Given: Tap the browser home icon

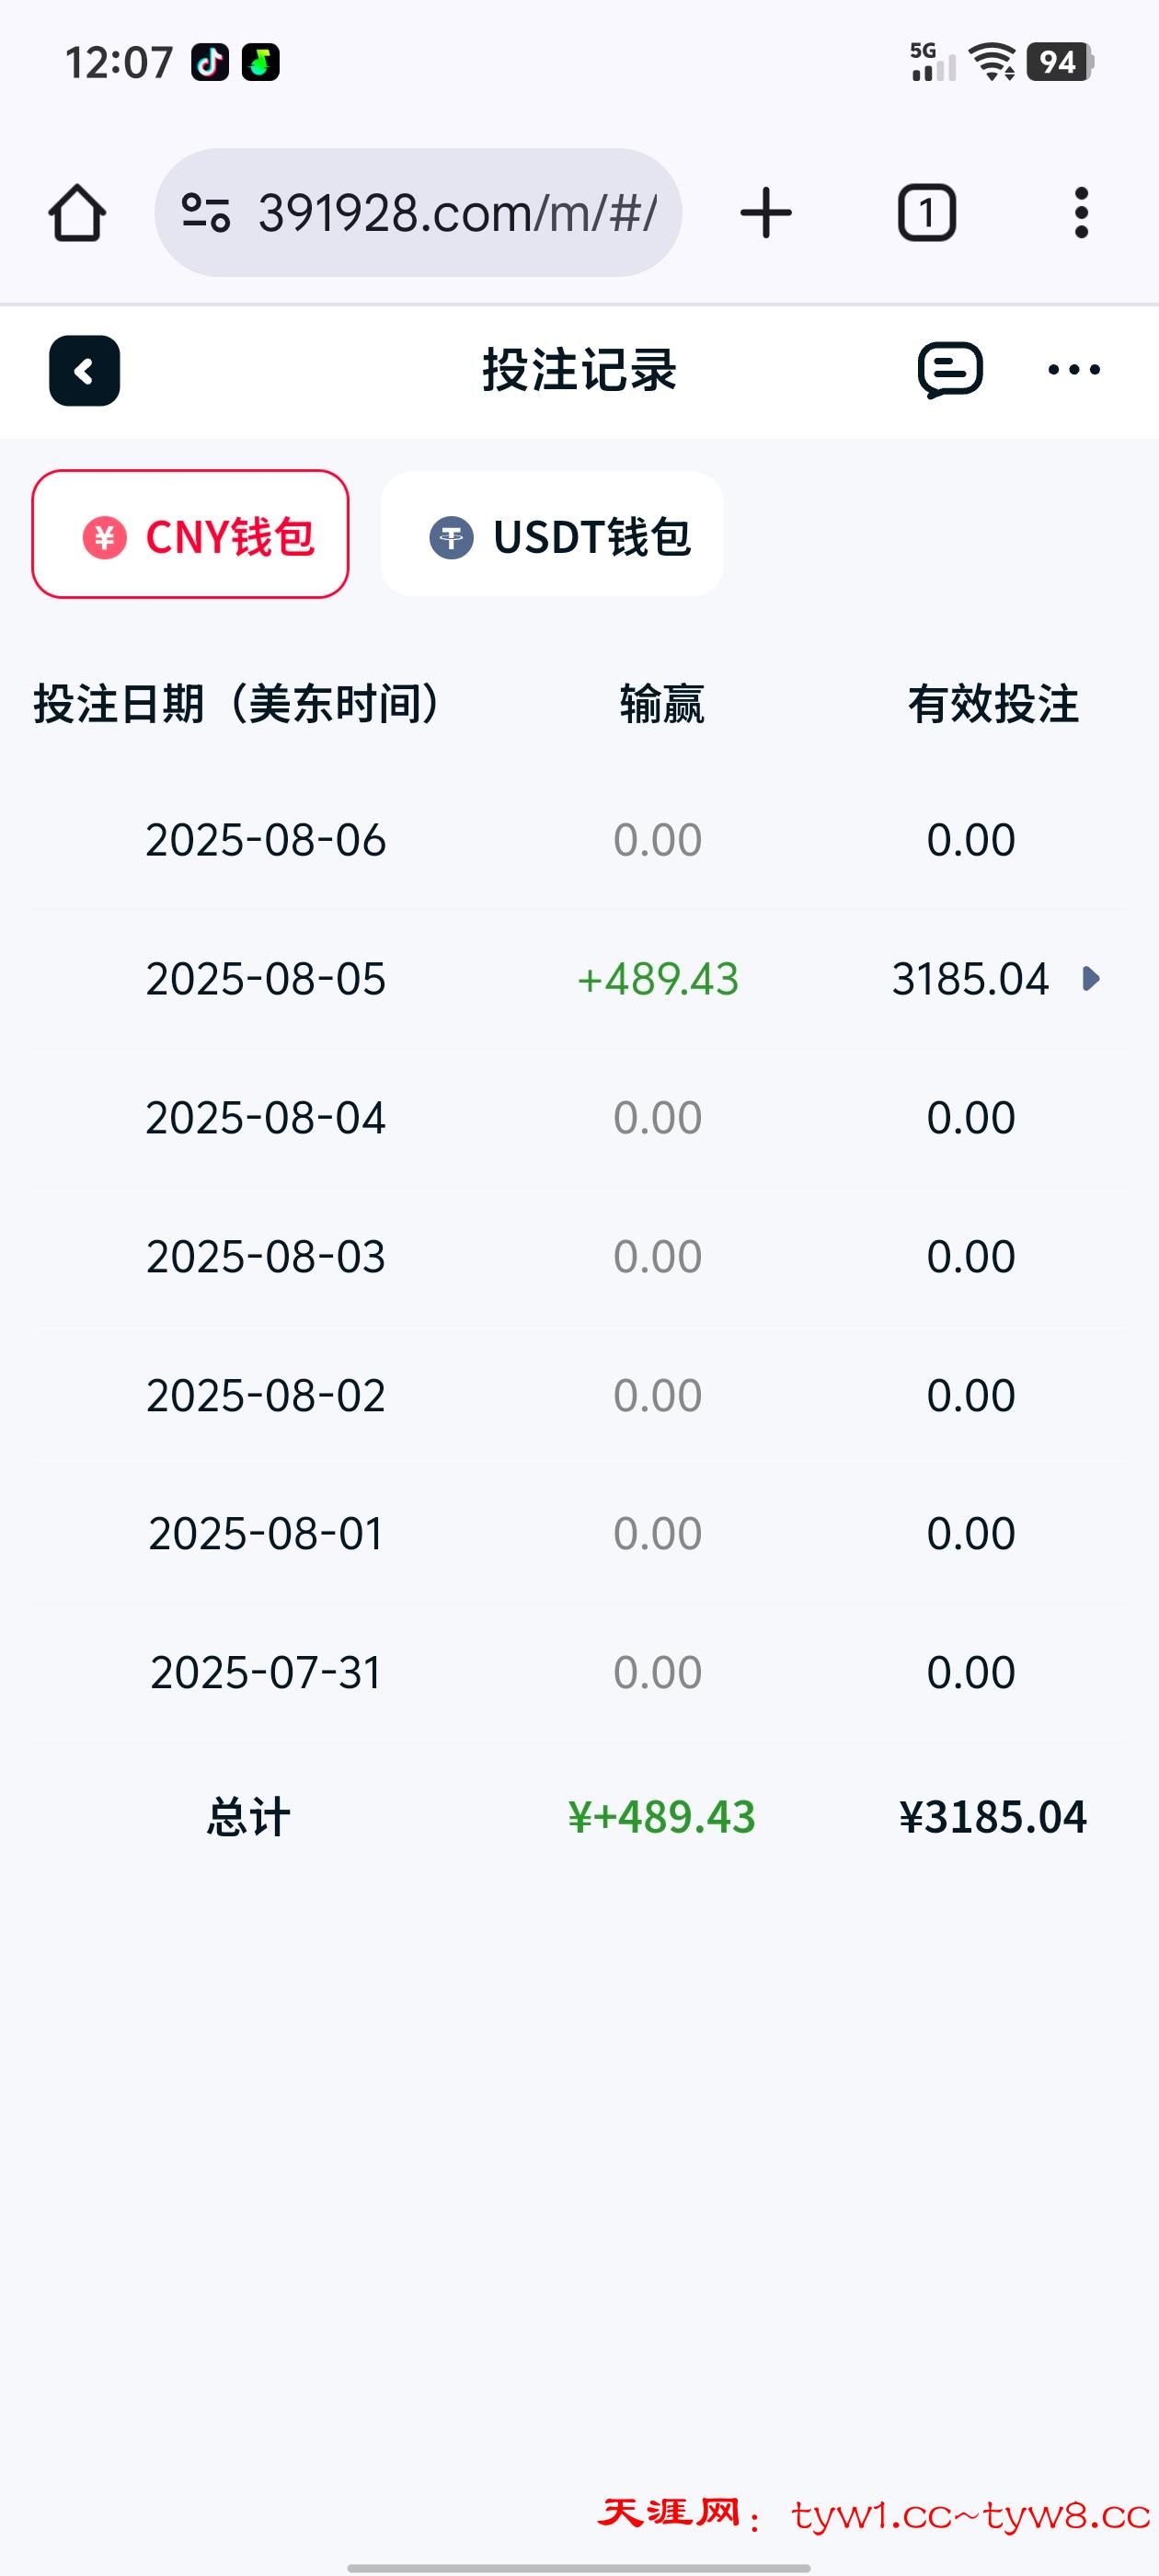Looking at the screenshot, I should 77,213.
